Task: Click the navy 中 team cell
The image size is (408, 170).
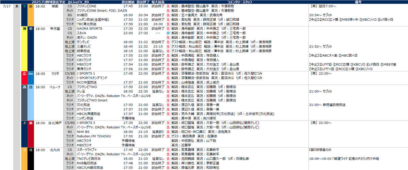Action: (31, 49)
